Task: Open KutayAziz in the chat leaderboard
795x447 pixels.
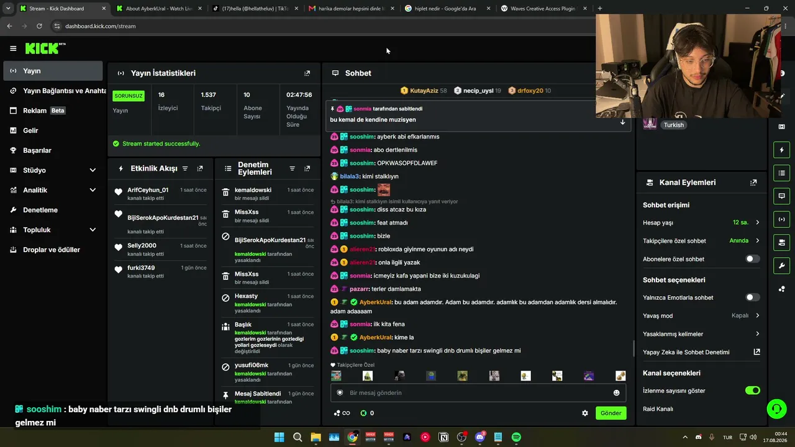Action: point(423,91)
